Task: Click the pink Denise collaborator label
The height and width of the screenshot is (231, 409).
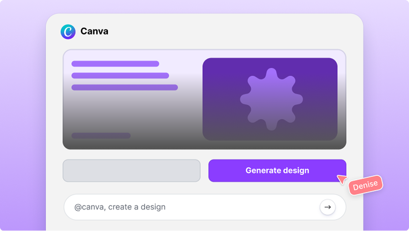Action: [x=365, y=185]
